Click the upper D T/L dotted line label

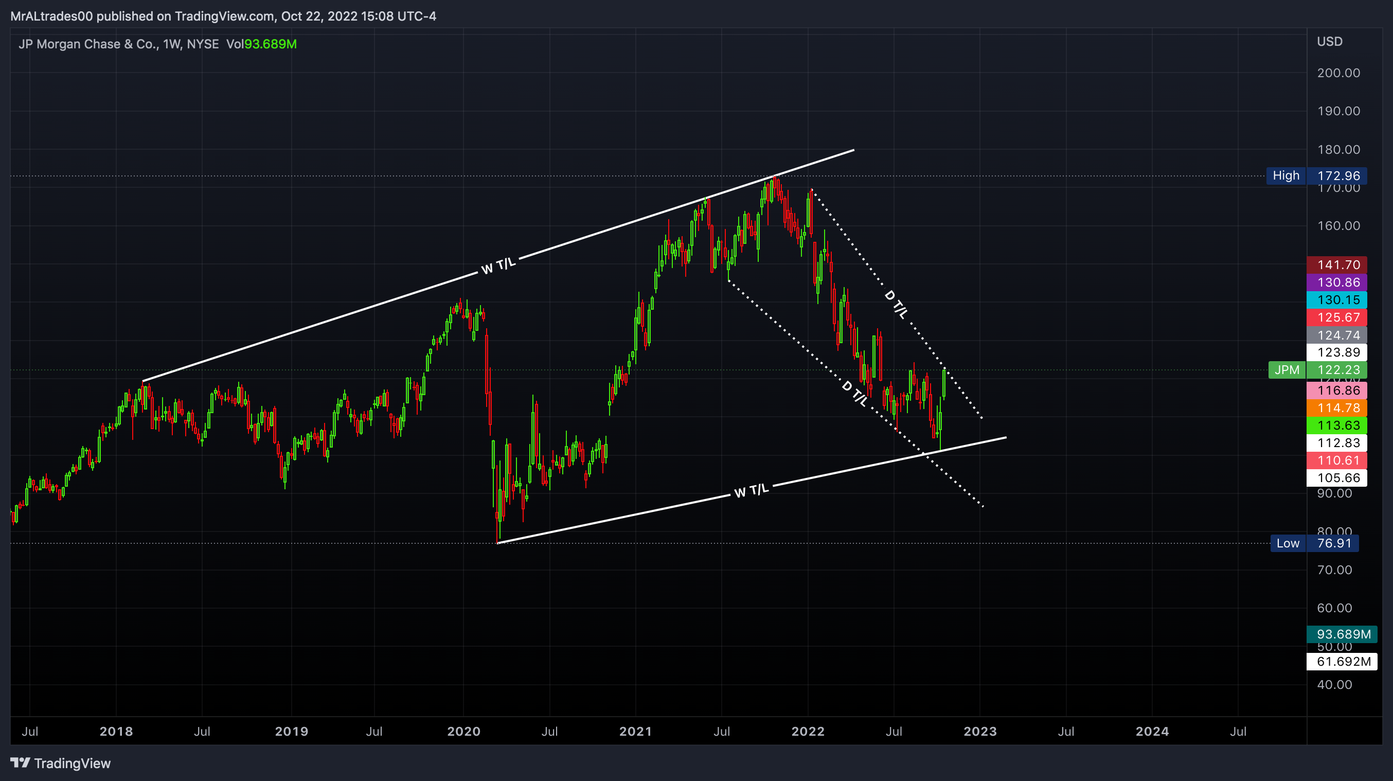click(x=896, y=304)
